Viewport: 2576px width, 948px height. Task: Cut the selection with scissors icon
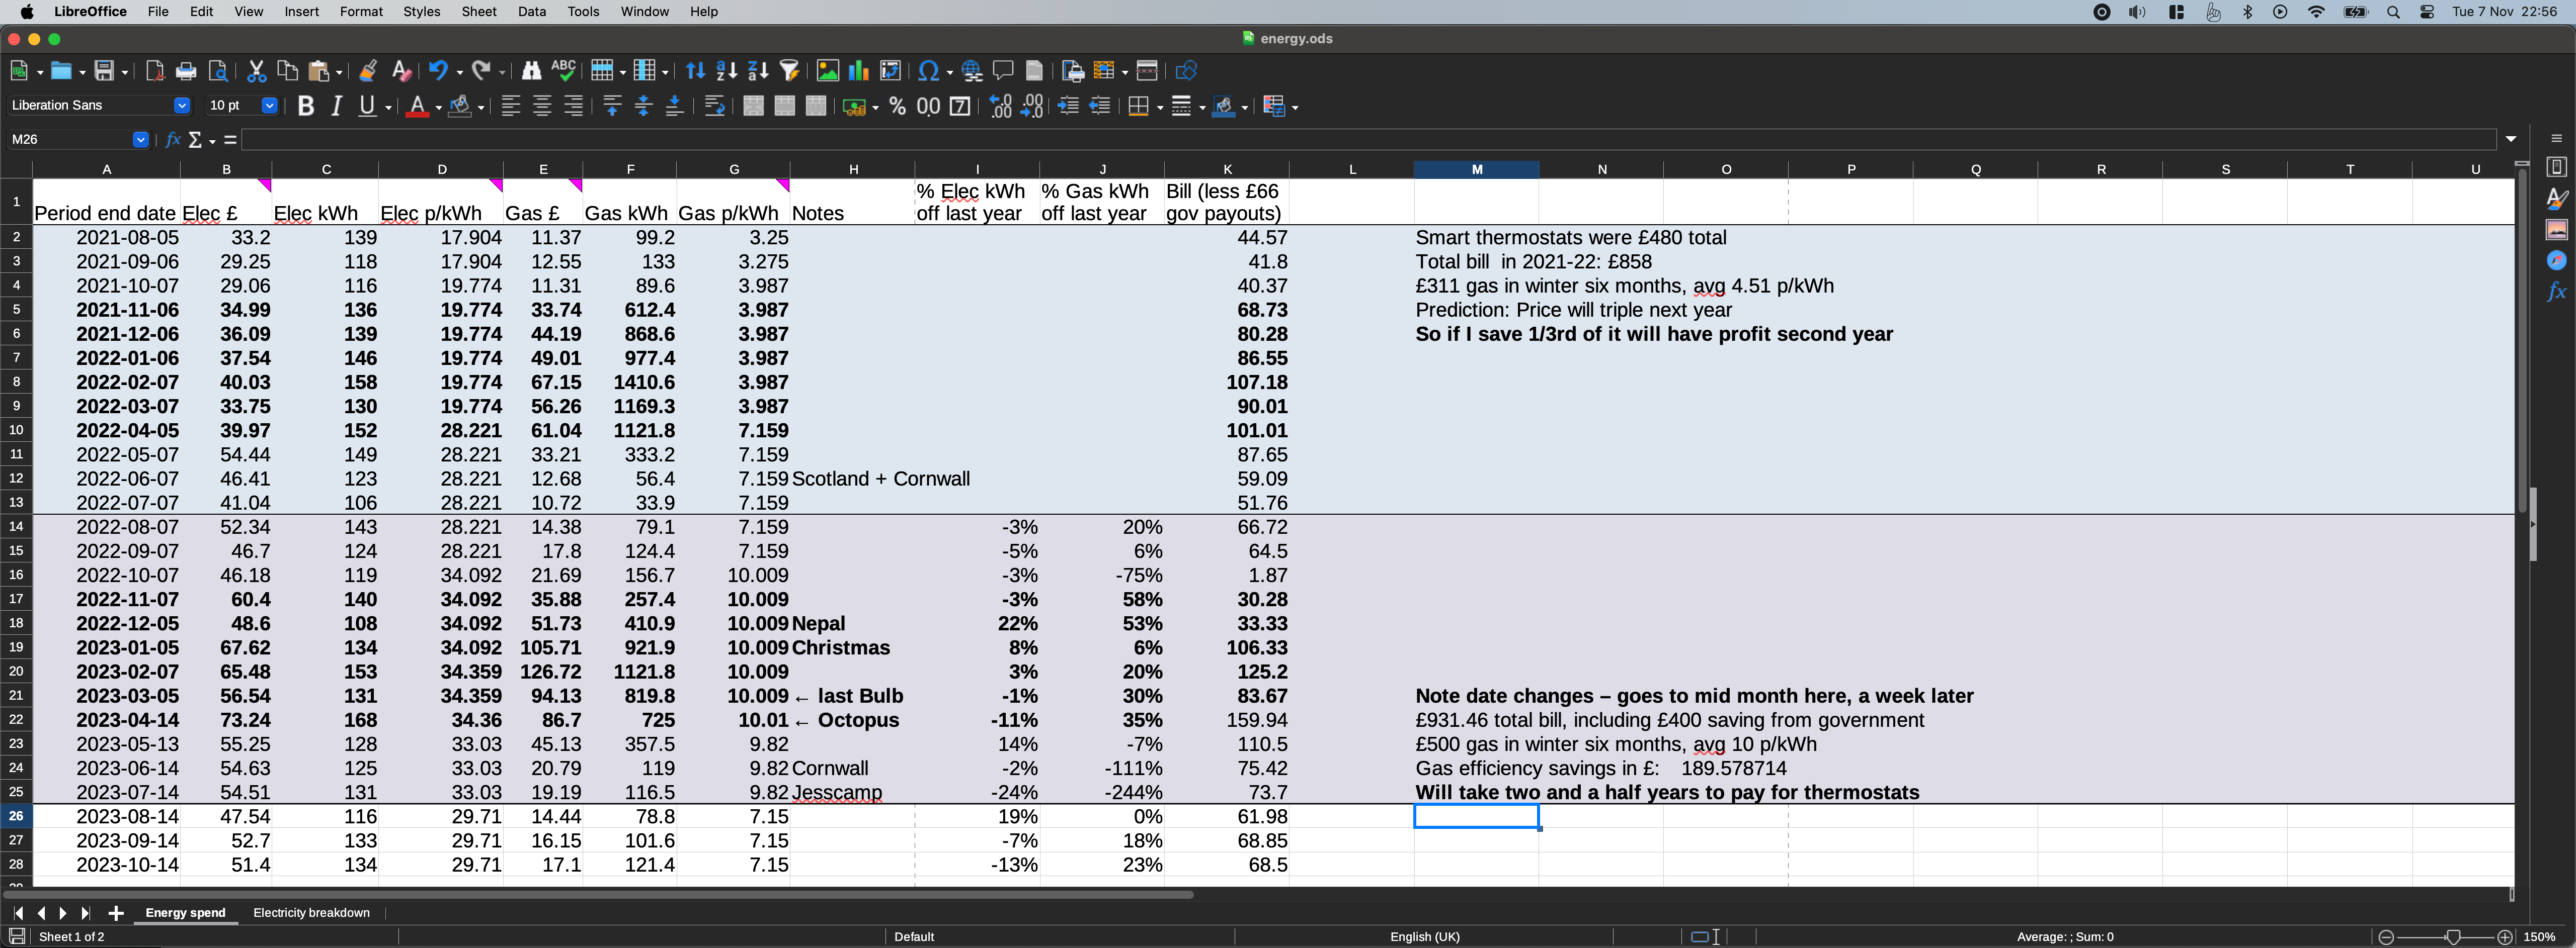point(256,71)
